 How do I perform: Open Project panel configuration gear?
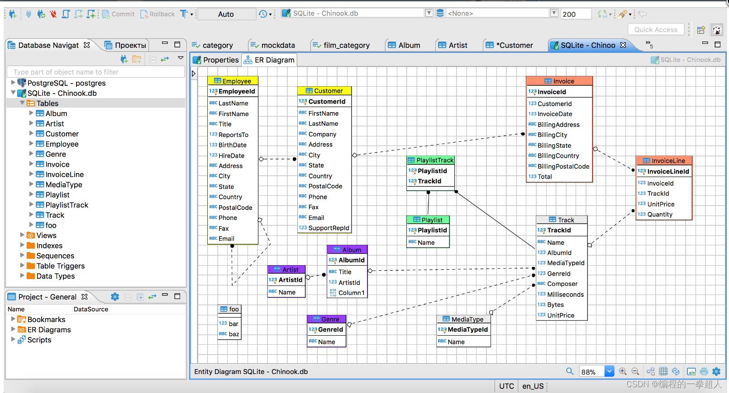pyautogui.click(x=115, y=297)
